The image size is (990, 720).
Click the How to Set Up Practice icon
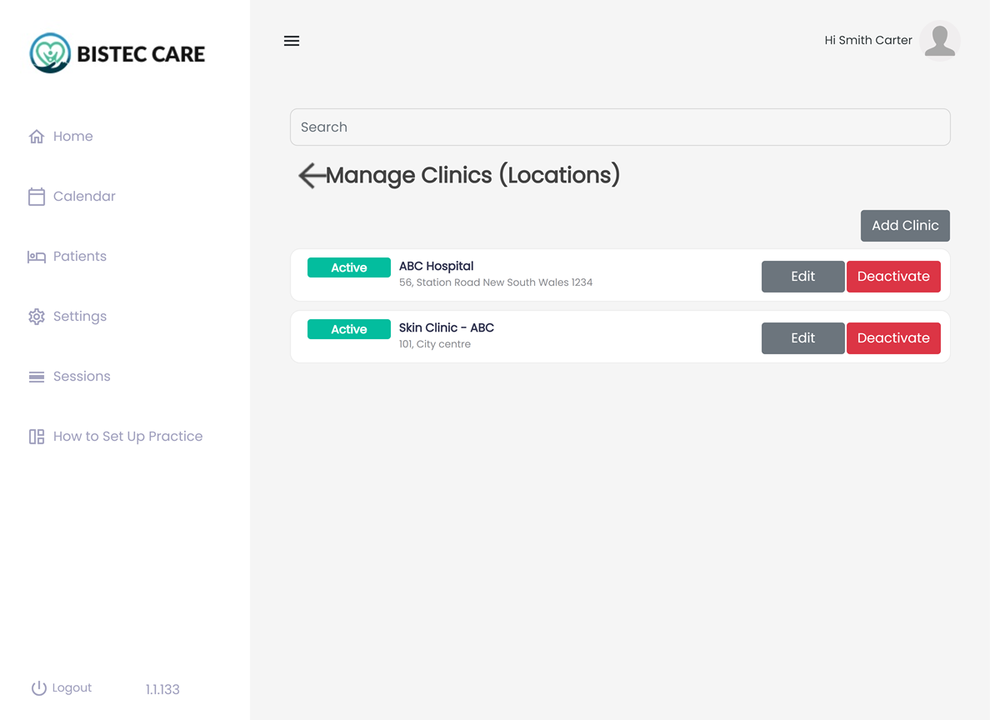coord(35,436)
